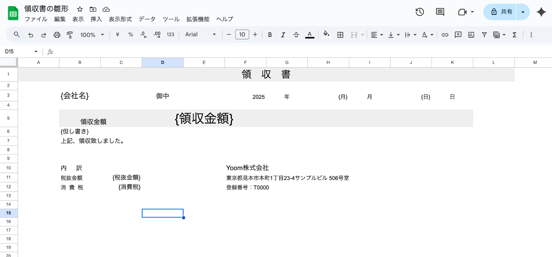Open the ヘルプ menu
This screenshot has width=552, height=257.
[x=225, y=19]
